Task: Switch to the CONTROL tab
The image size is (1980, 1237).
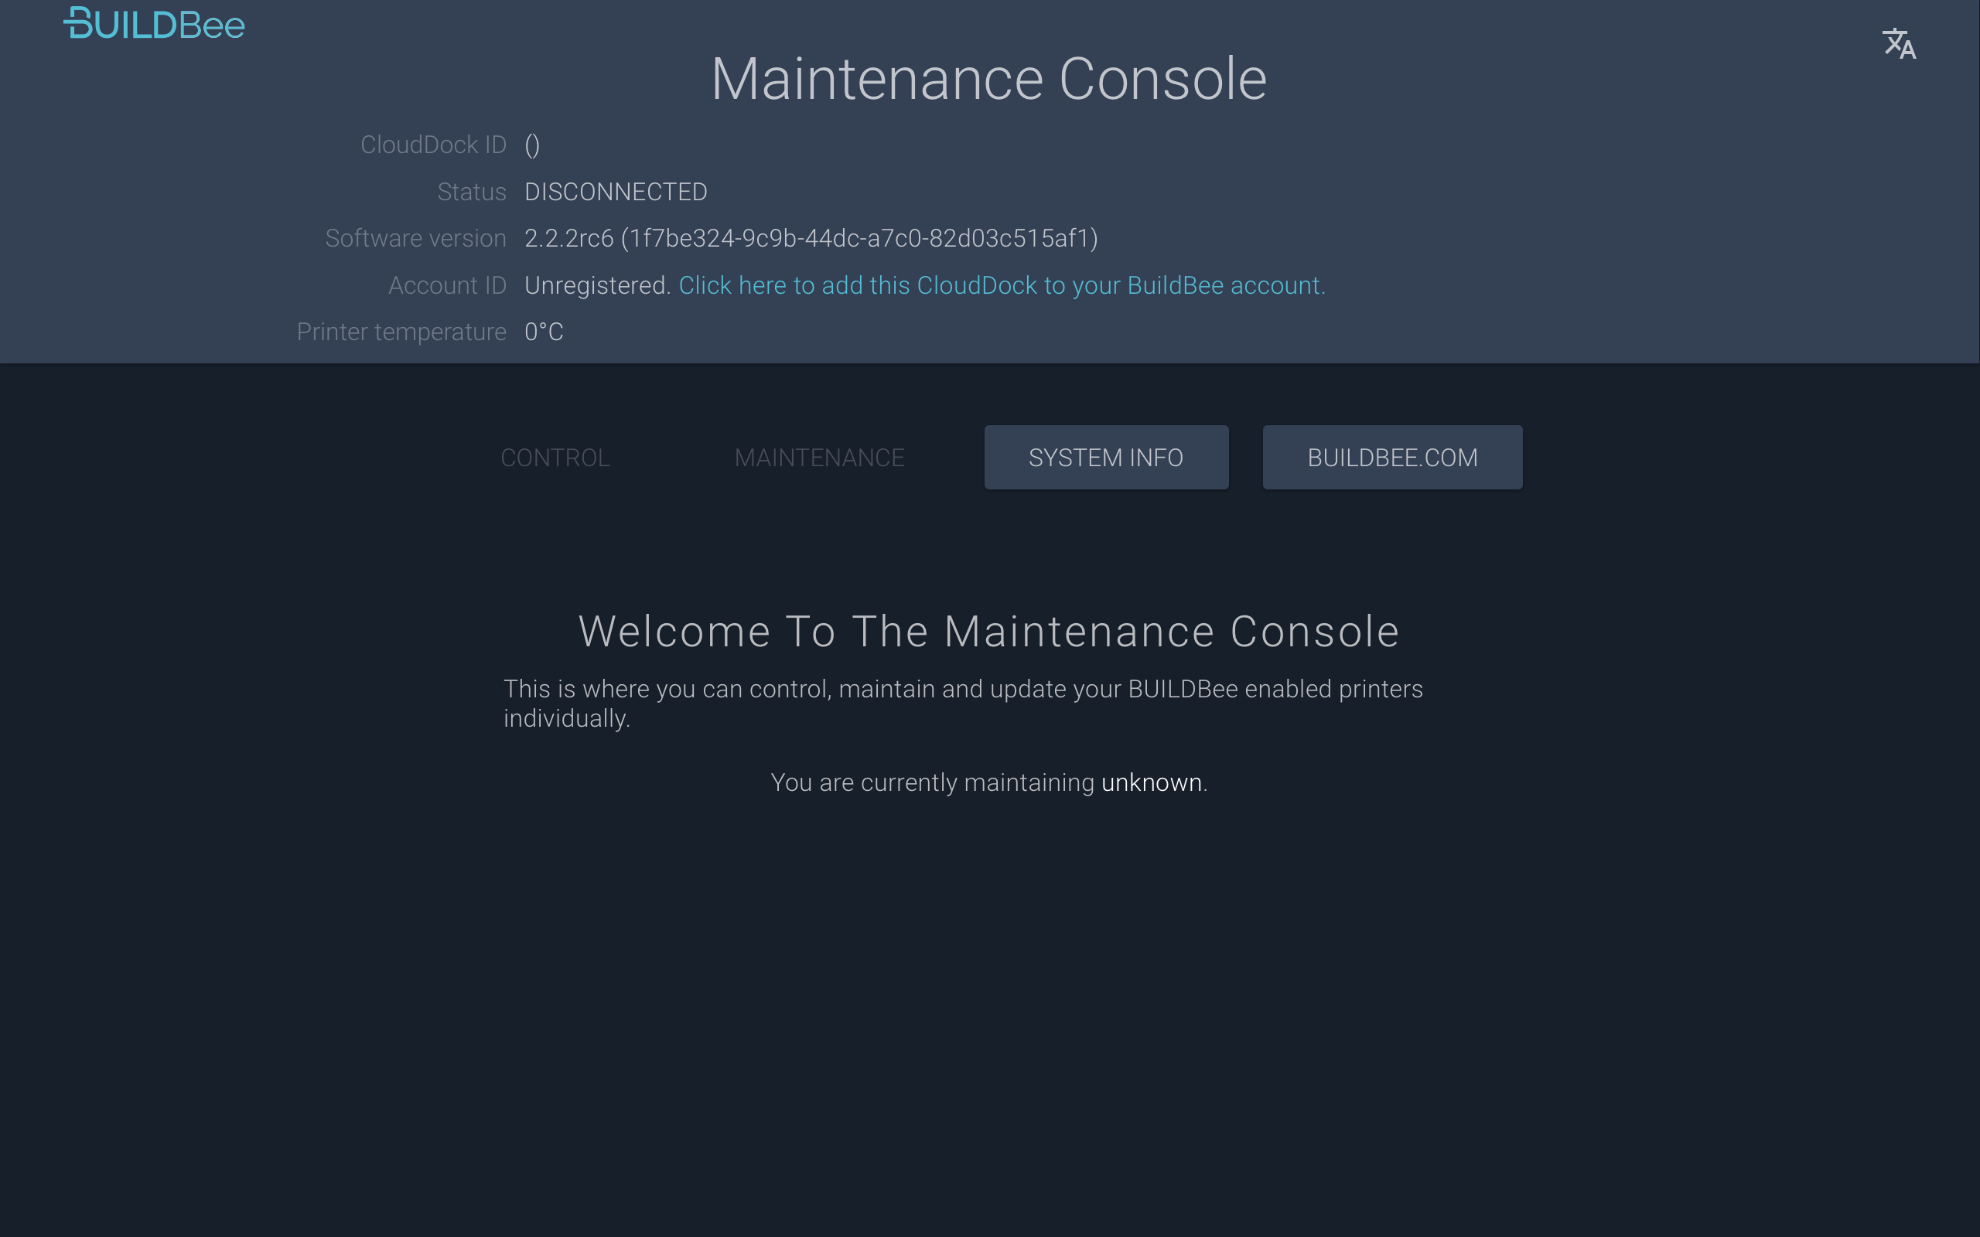Action: coord(555,458)
